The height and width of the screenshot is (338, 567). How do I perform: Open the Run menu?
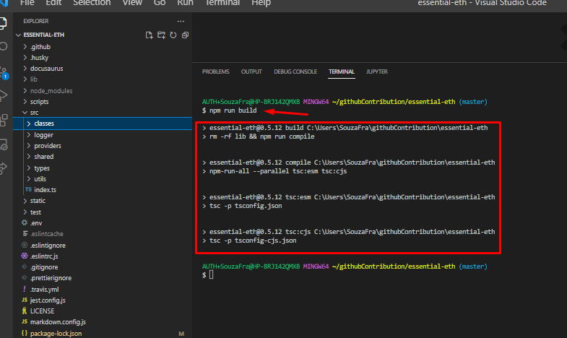pos(185,3)
